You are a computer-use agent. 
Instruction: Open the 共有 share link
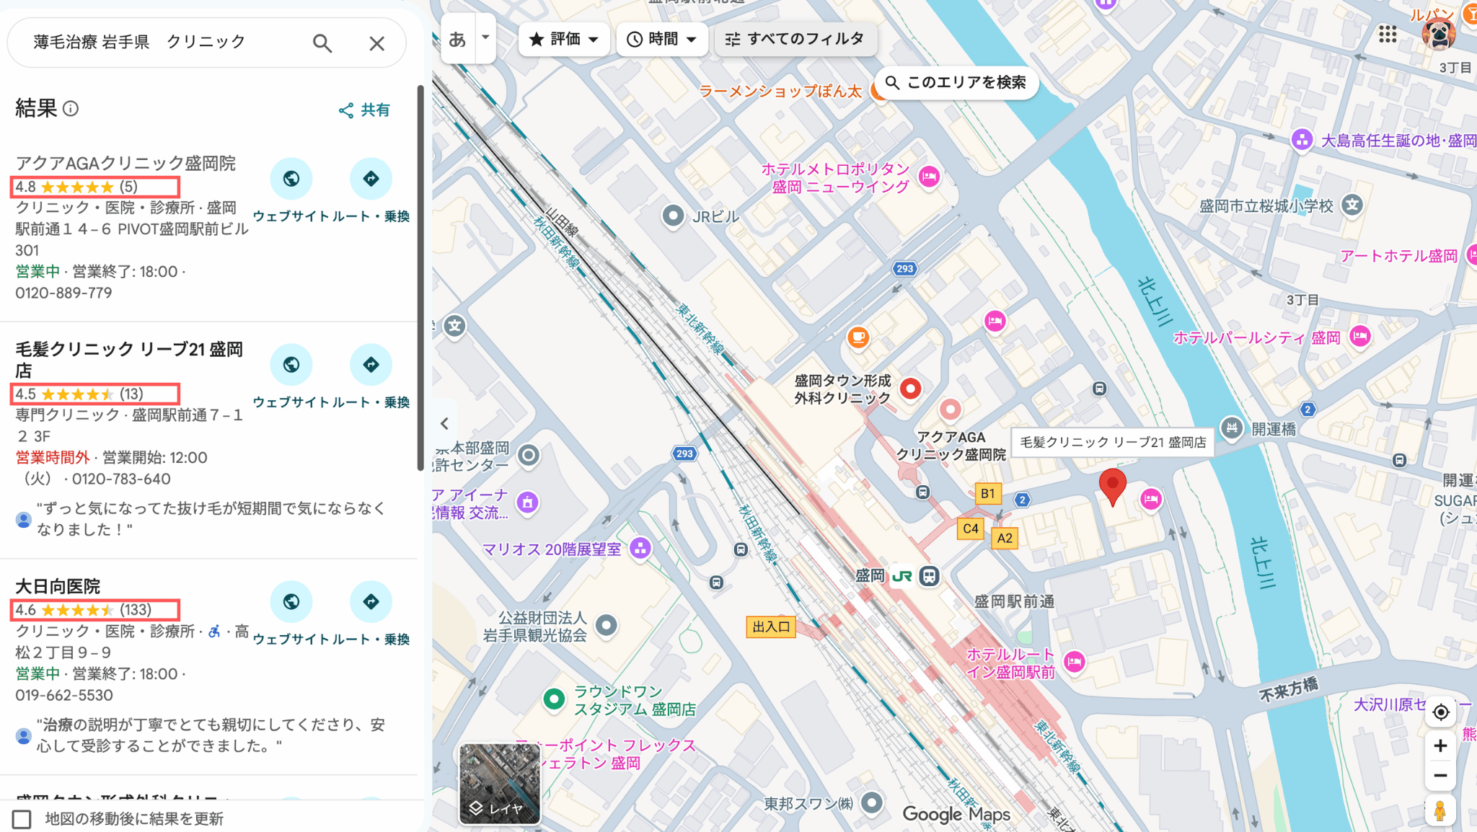point(364,110)
